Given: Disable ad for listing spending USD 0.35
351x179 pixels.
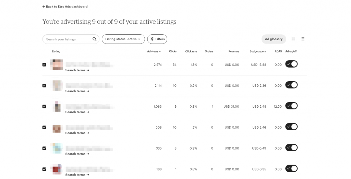Looking at the screenshot, I should pos(291,169).
